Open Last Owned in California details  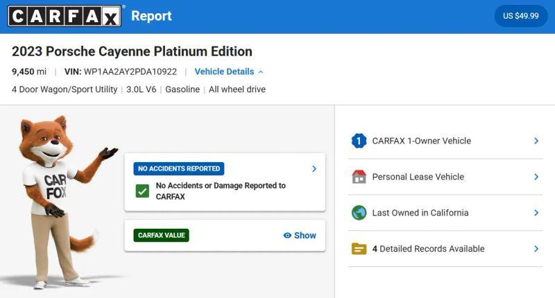point(445,213)
